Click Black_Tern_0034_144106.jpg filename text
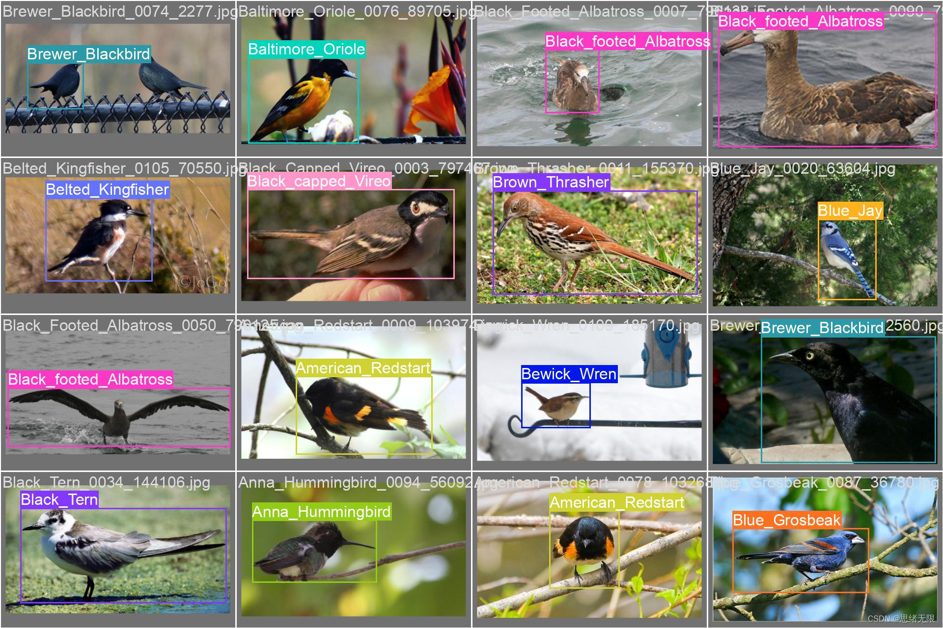Viewport: 943px width, 628px height. tap(107, 483)
